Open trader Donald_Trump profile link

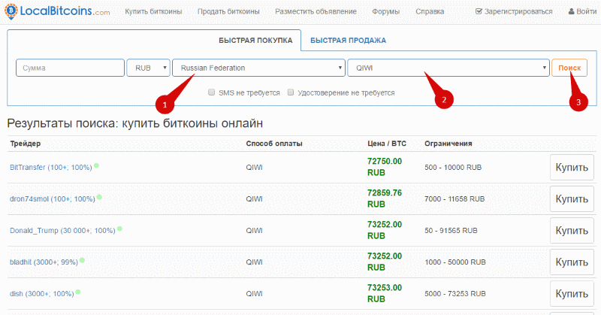tap(62, 231)
